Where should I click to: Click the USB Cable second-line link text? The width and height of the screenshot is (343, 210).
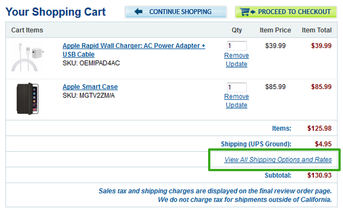78,54
